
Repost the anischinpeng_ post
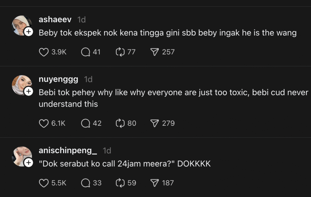[121, 183]
